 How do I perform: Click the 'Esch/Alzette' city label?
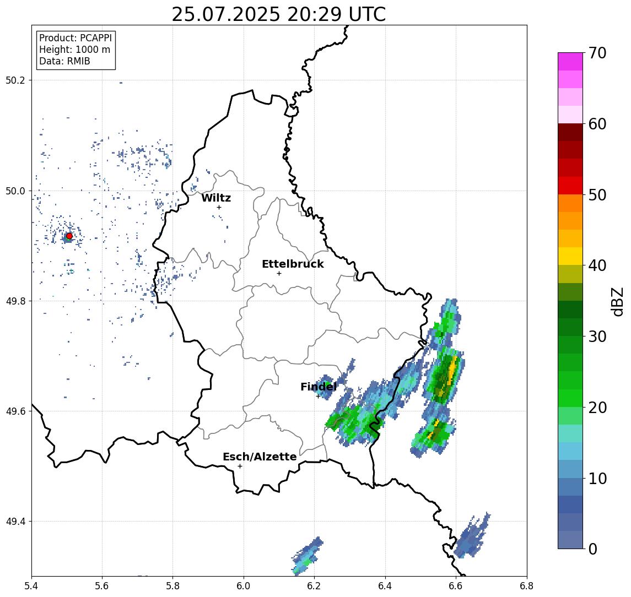pyautogui.click(x=260, y=457)
